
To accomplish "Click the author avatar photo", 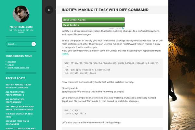I will tap(21, 14).
